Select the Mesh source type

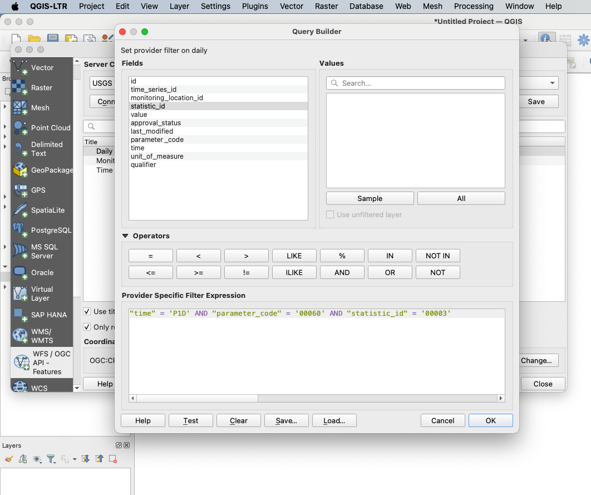(x=42, y=108)
